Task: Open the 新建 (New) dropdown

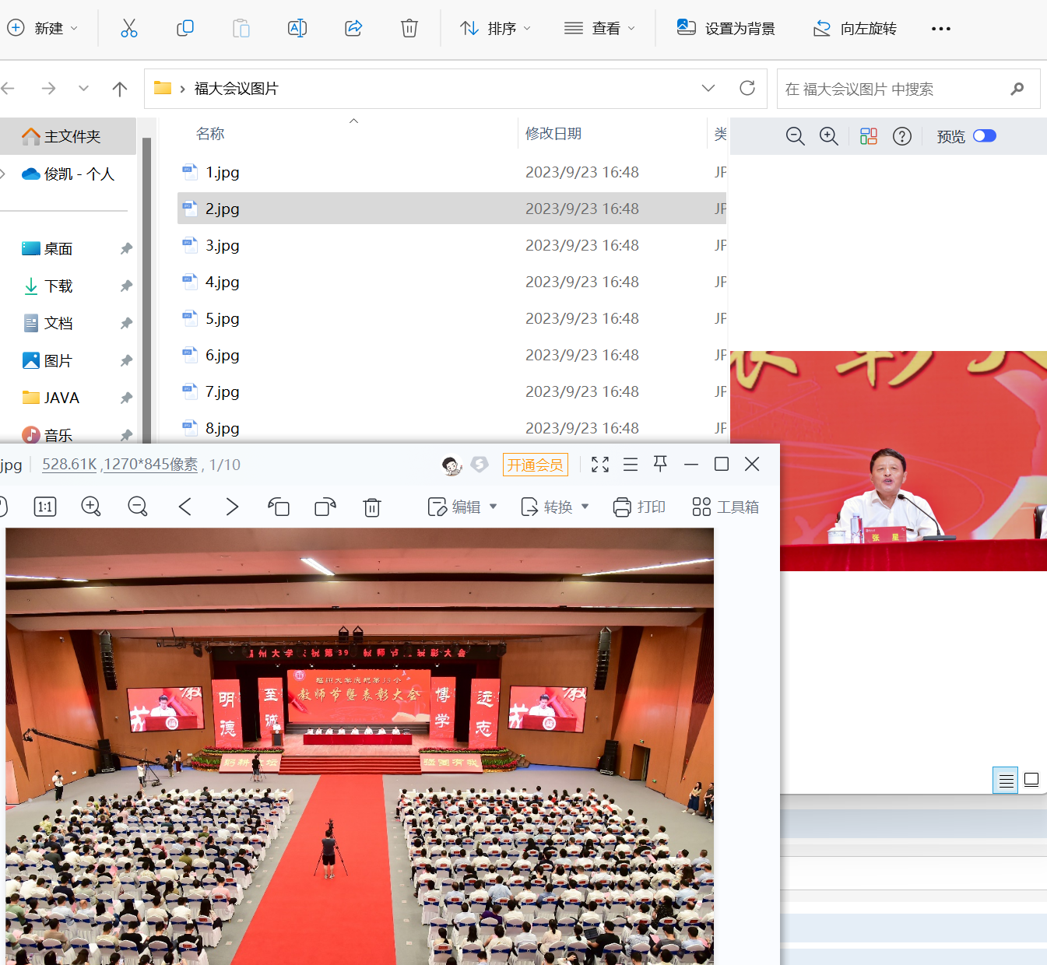Action: click(43, 29)
